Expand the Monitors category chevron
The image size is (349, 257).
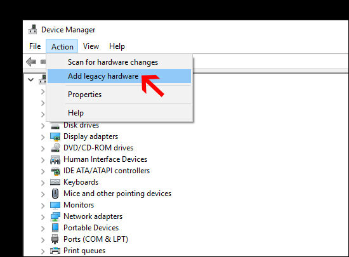click(43, 206)
